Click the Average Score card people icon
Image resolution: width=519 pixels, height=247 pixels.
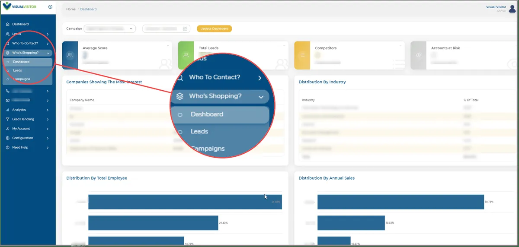70,55
